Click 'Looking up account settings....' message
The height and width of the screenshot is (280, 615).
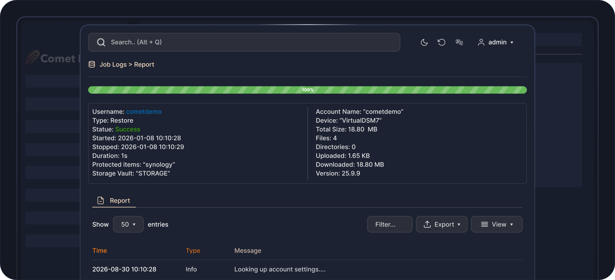[x=280, y=269]
